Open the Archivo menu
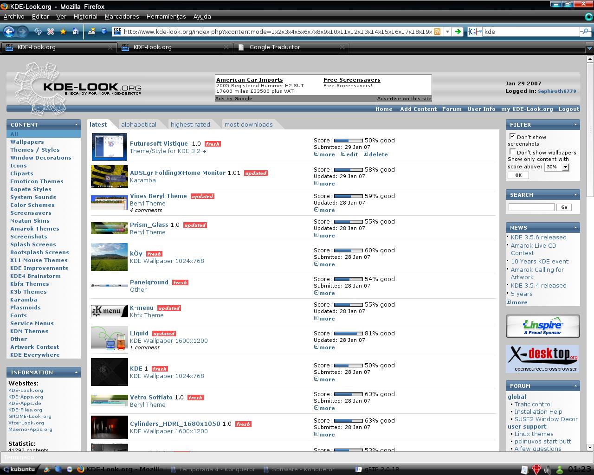 coord(14,16)
